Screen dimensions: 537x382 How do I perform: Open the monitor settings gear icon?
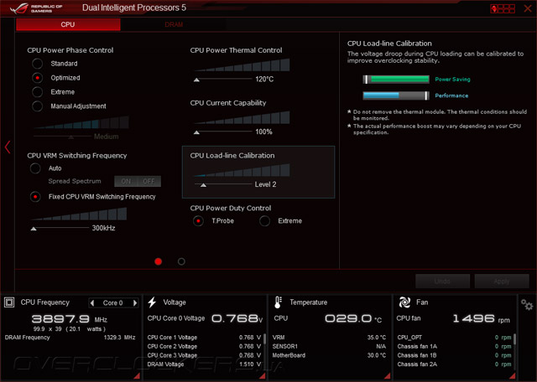click(527, 304)
